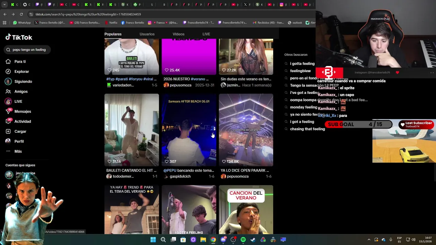Image resolution: width=436 pixels, height=245 pixels.
Task: Open CANCION DEL VERANO video thumbnail
Action: [x=246, y=210]
